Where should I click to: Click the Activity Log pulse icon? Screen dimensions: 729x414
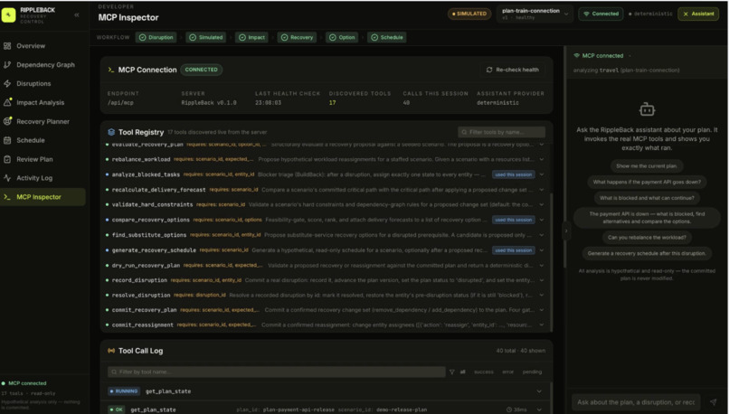click(7, 178)
